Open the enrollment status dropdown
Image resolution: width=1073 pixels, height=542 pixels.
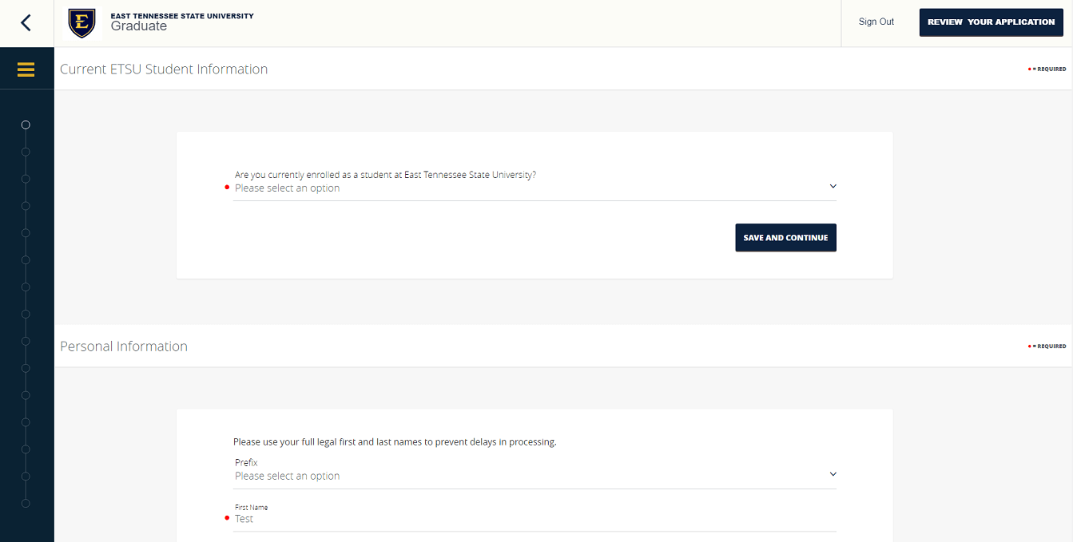point(534,187)
